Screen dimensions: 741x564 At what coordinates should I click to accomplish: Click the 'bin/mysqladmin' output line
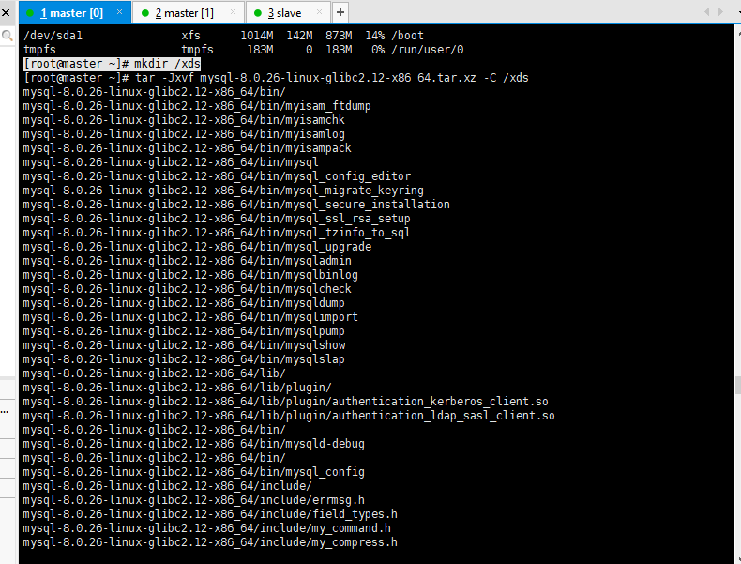tap(188, 261)
